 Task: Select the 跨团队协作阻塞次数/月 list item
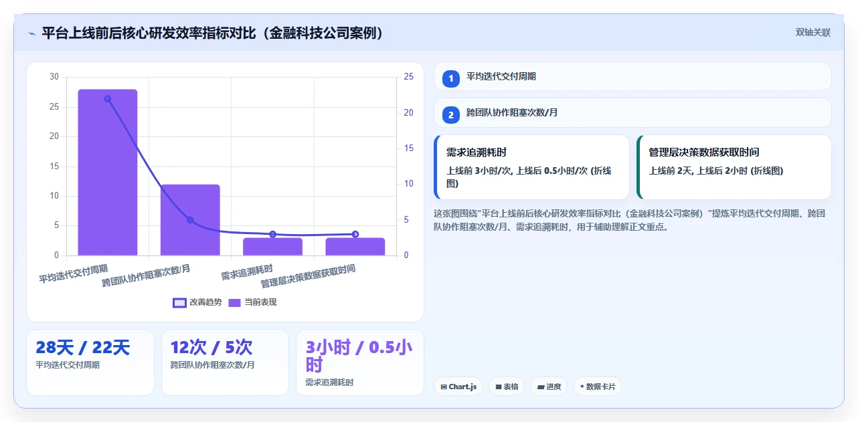point(632,113)
